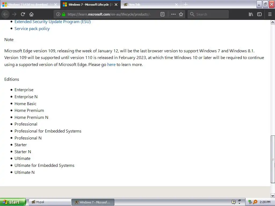Show the sidebars panel
Viewport: 275px width, 206px height.
point(259,14)
